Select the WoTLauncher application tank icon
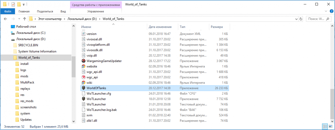Viewport: 335px width, 130px height. coord(83,99)
